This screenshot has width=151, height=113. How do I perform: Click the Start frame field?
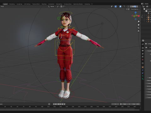(x=126, y=104)
